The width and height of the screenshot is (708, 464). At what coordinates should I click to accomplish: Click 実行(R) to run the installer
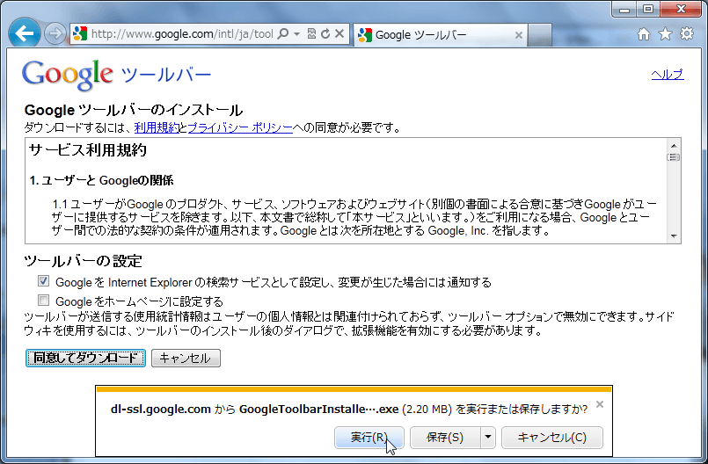coord(369,438)
